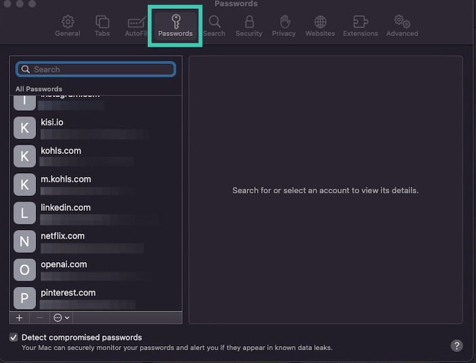Click the P icon beside pinterest.com

[x=24, y=298]
